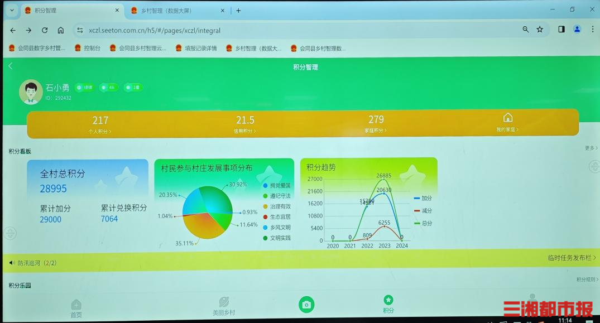
Task: Expand the 更多 link in 积分看板
Action: click(x=590, y=148)
